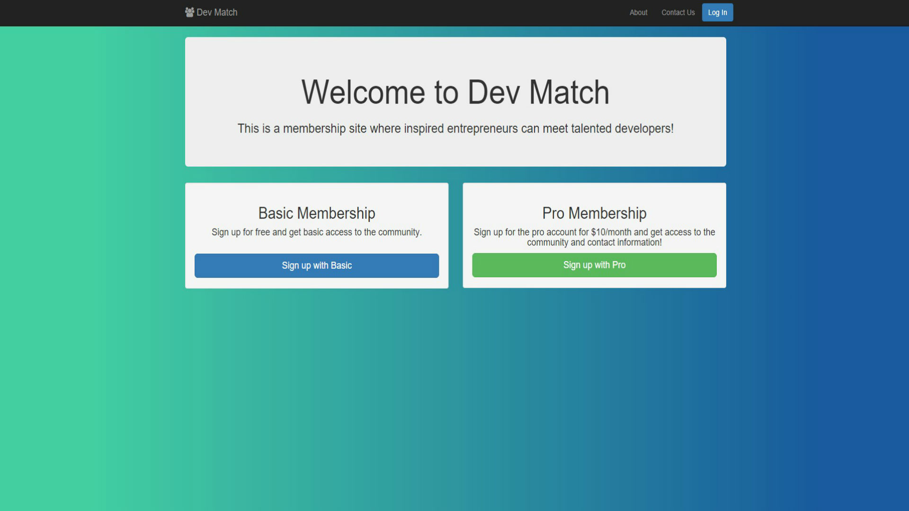This screenshot has height=511, width=909.
Task: Click the Basic free access description text
Action: tap(316, 232)
